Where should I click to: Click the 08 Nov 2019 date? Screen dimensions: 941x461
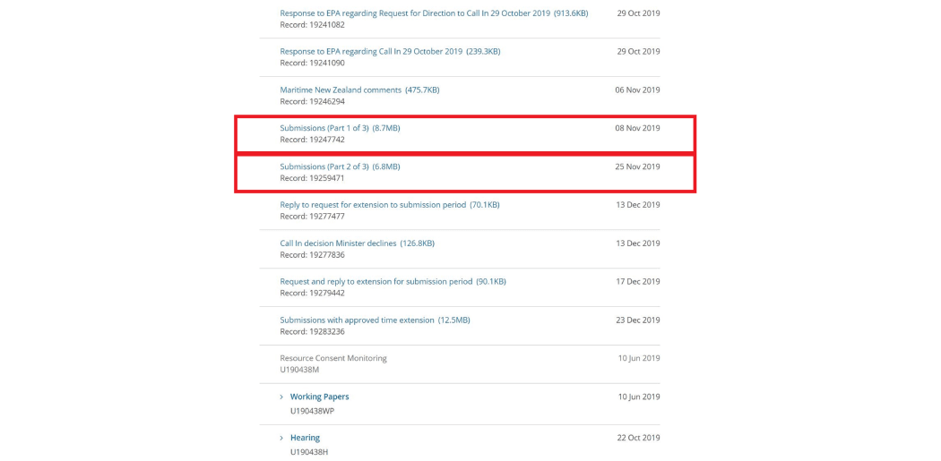pyautogui.click(x=637, y=129)
